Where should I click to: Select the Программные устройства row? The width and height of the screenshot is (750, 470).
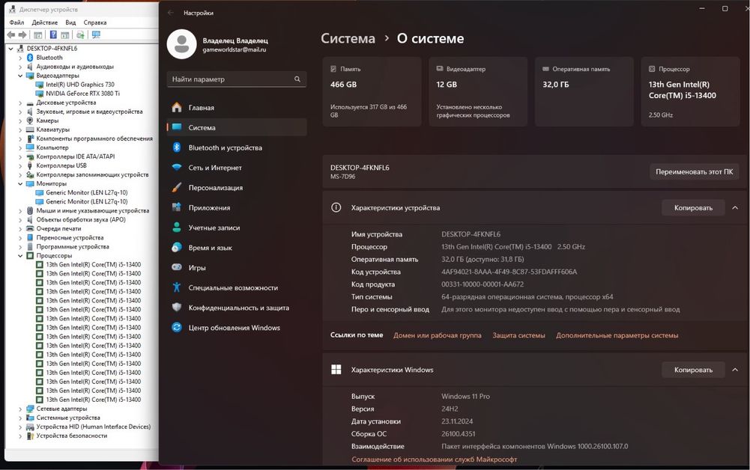coord(73,246)
